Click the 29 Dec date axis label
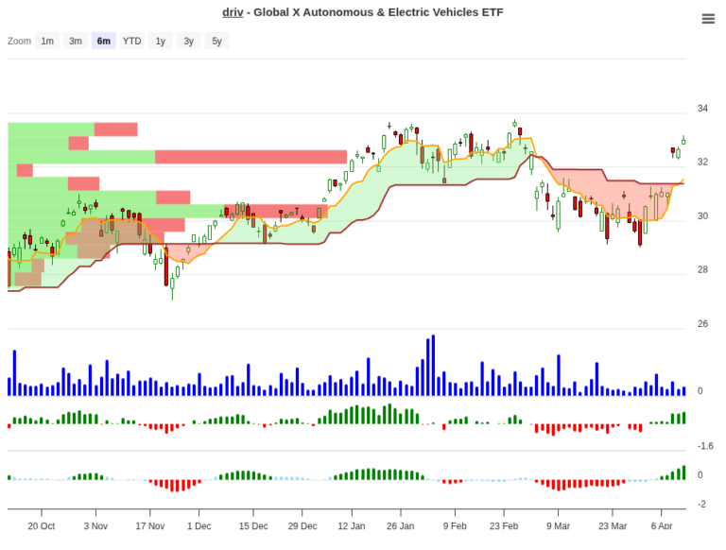Viewport: 726px width, 550px height. tap(302, 526)
